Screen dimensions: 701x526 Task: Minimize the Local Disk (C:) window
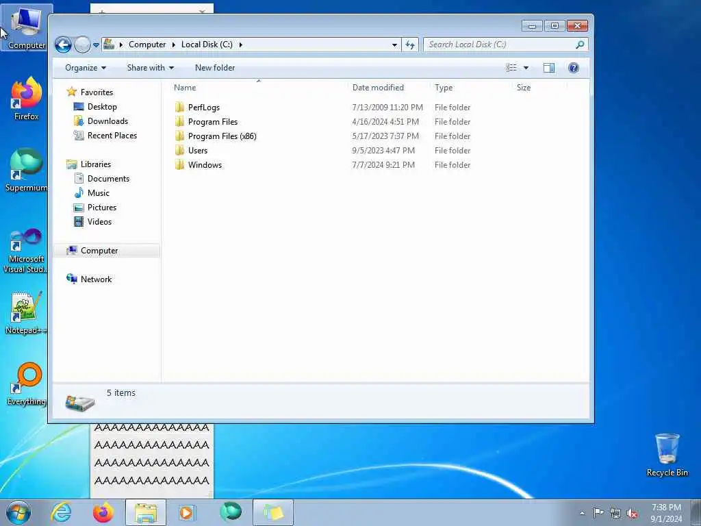(532, 26)
